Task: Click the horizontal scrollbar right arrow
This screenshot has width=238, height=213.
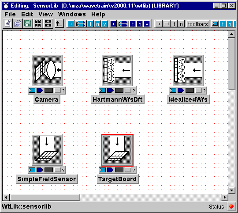Action: pos(225,198)
